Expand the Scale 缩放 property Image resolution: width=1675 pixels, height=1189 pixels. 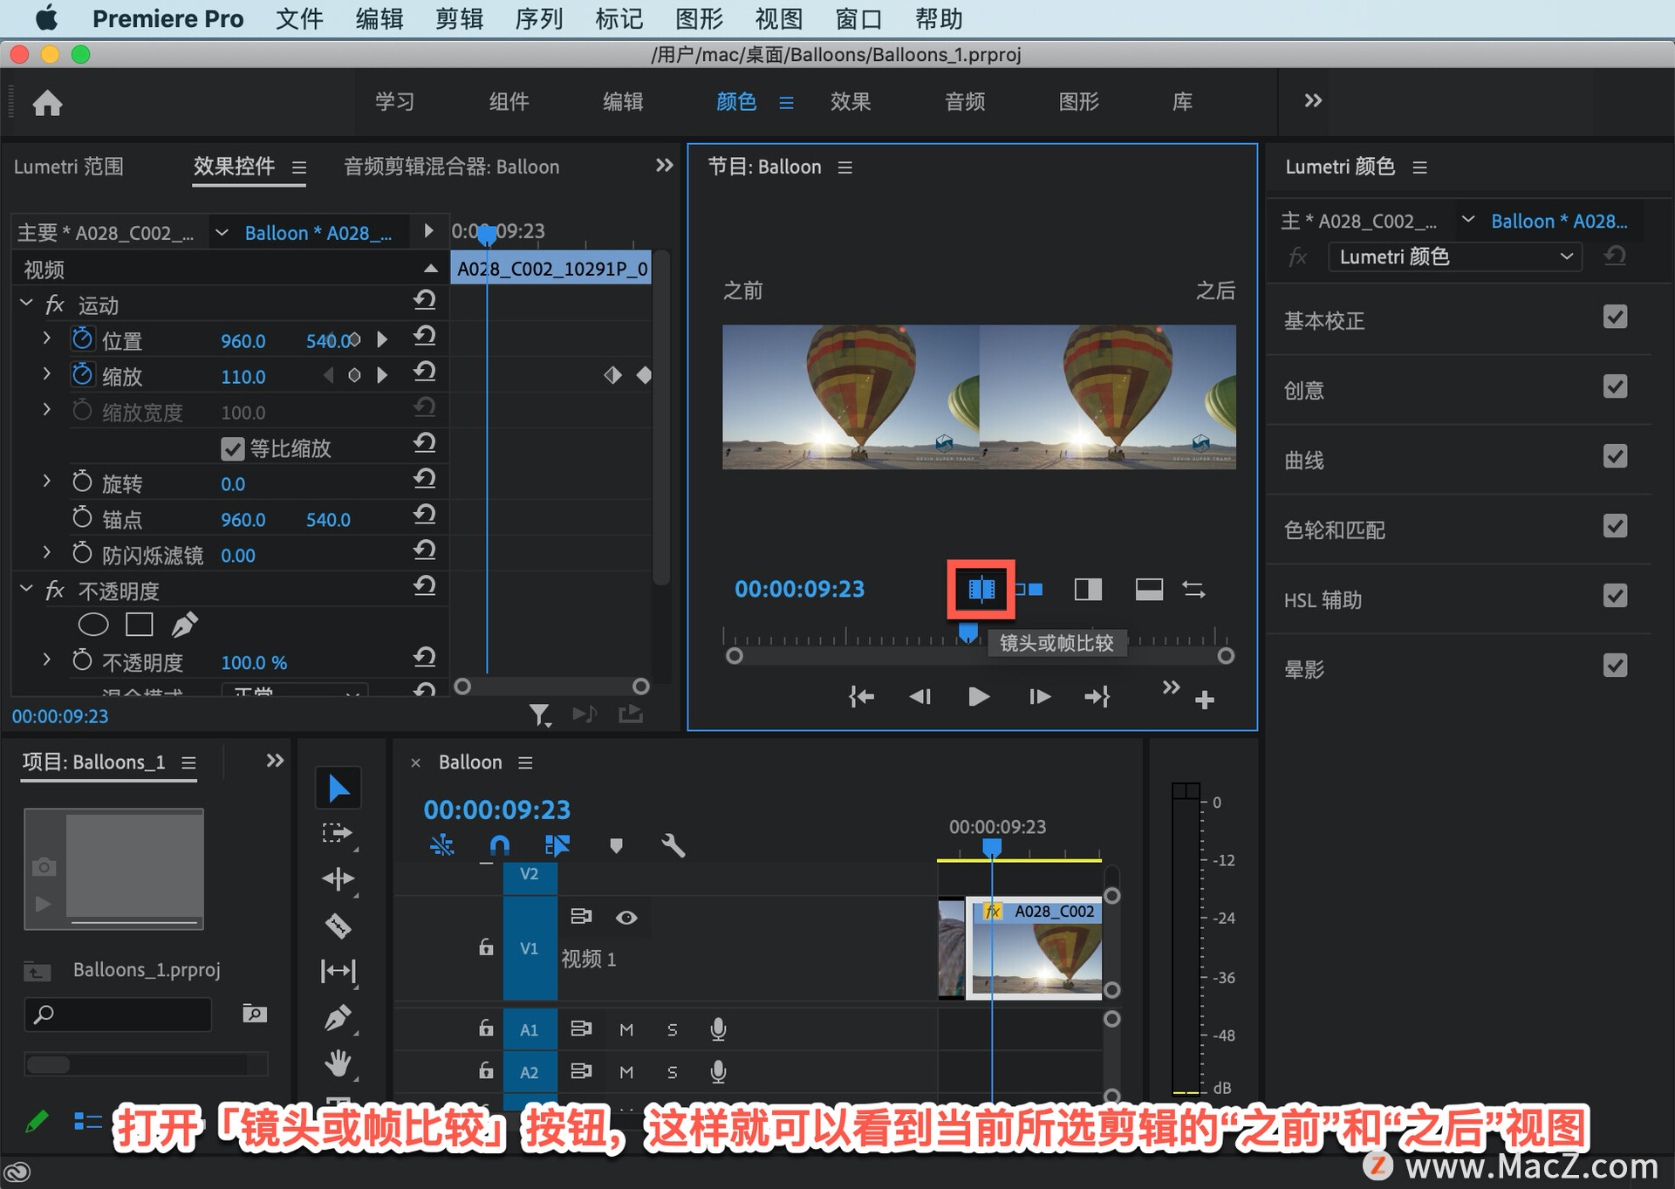pos(46,373)
